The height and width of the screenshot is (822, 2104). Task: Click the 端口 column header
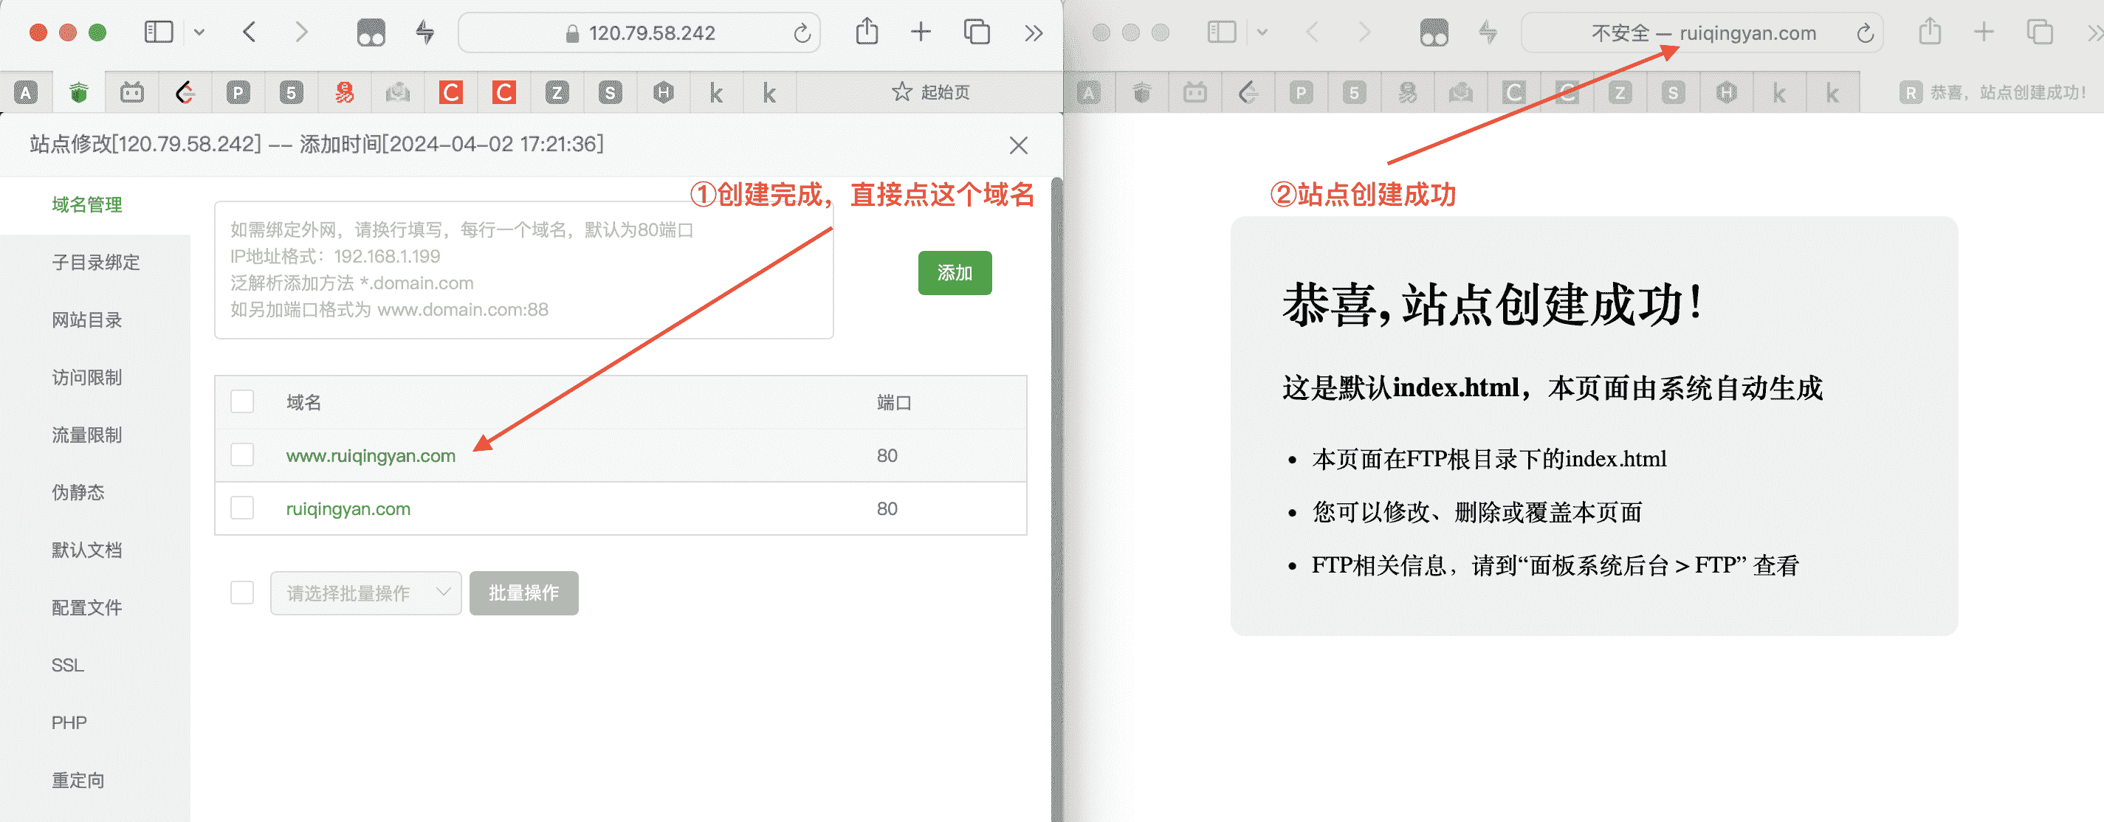coord(893,402)
